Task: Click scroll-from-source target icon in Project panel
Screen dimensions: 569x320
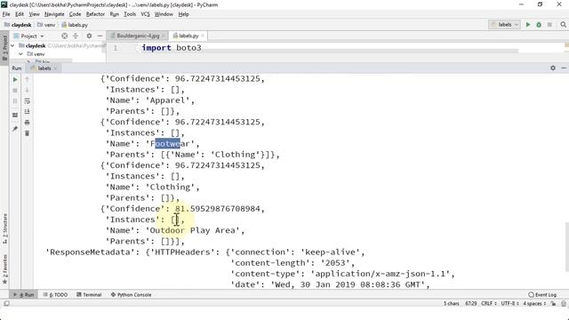Action: (64, 36)
